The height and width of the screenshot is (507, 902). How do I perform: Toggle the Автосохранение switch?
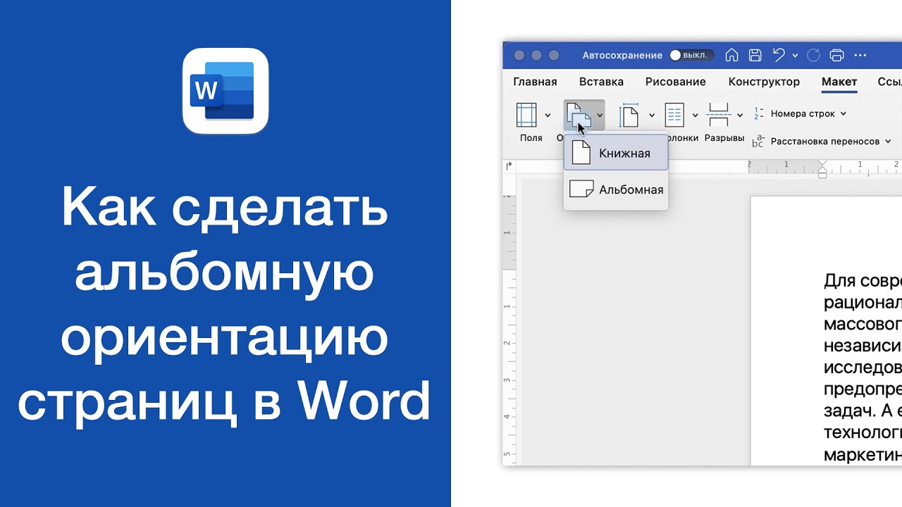click(x=691, y=55)
